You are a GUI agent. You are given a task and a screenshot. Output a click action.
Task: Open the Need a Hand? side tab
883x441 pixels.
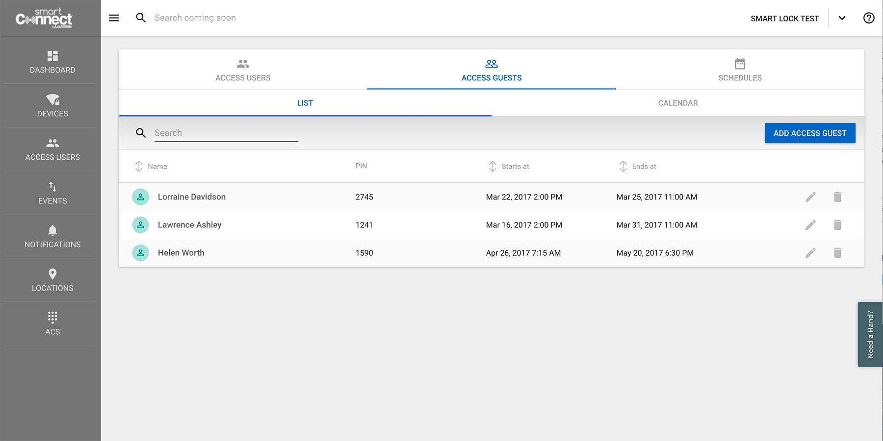point(870,334)
